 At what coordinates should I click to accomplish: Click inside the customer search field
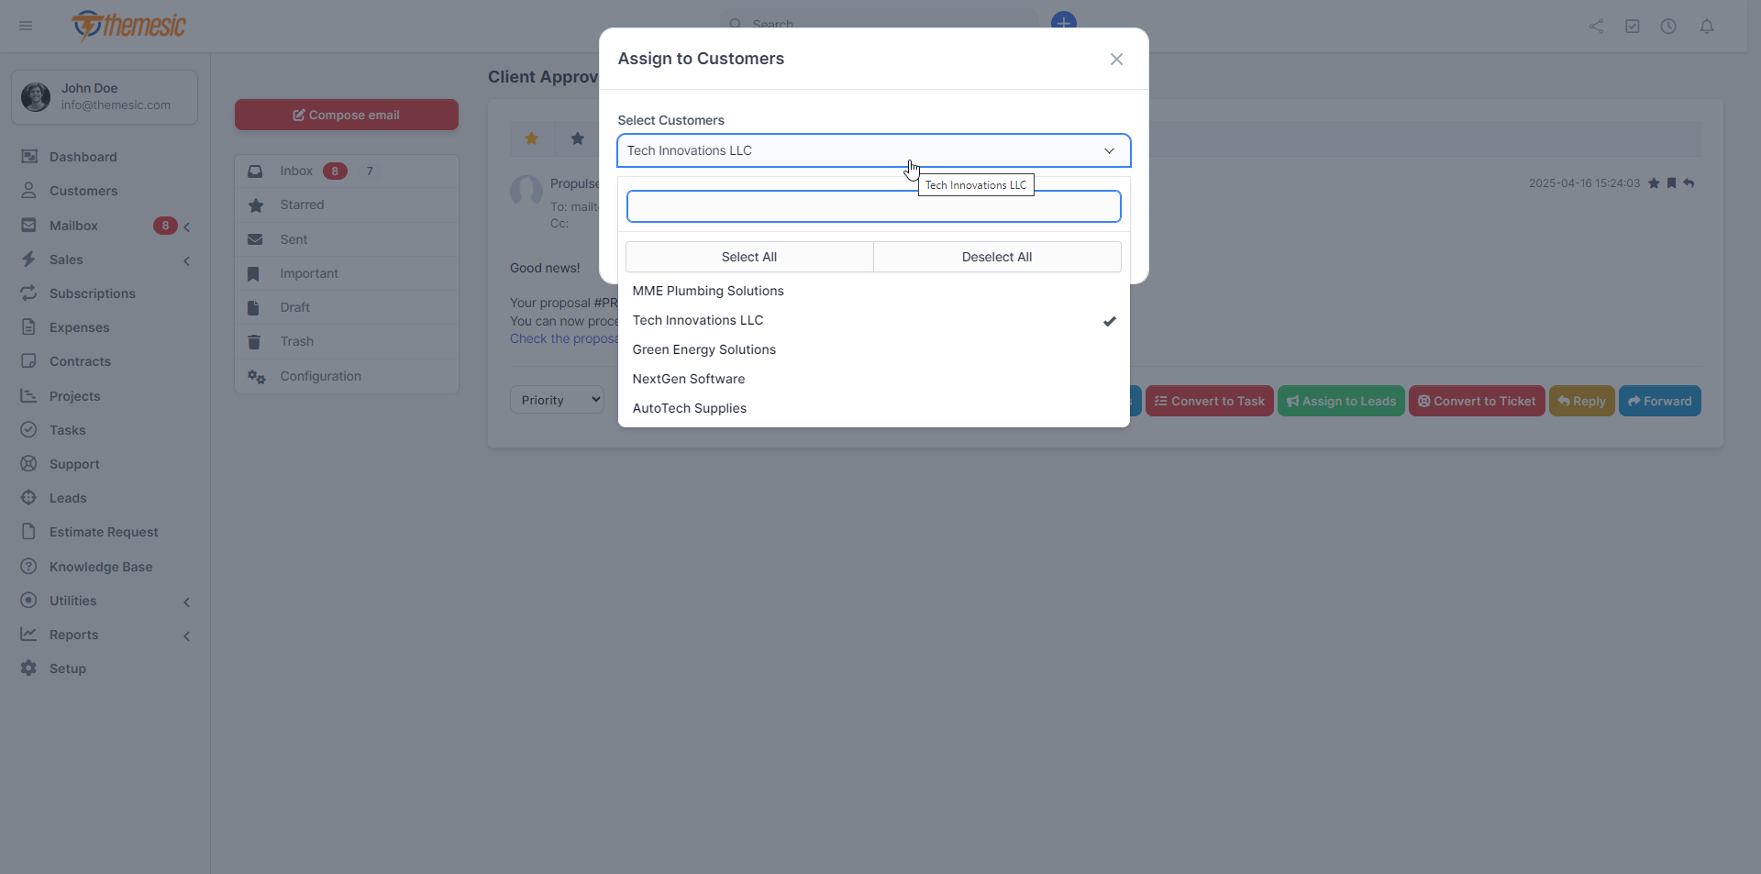coord(873,205)
